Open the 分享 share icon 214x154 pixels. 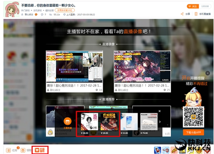point(182,14)
